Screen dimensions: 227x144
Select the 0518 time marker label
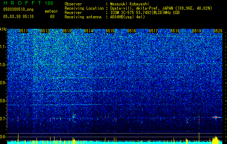pos(175,31)
